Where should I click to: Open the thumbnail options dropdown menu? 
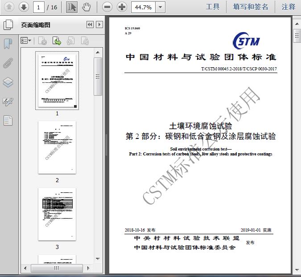click(26, 41)
